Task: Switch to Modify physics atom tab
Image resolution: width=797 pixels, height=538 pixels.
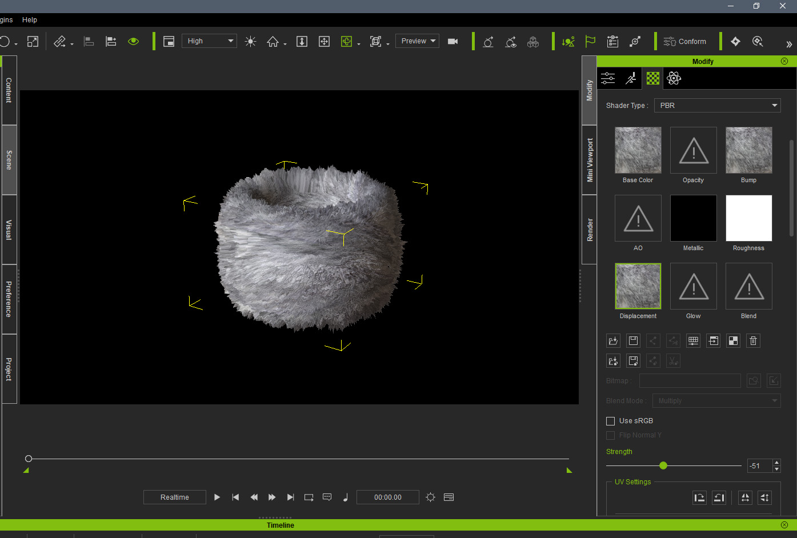Action: tap(674, 78)
